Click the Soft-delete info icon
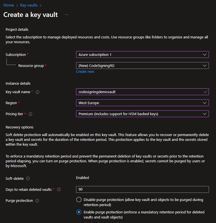This screenshot has width=216, height=223. pyautogui.click(x=28, y=179)
